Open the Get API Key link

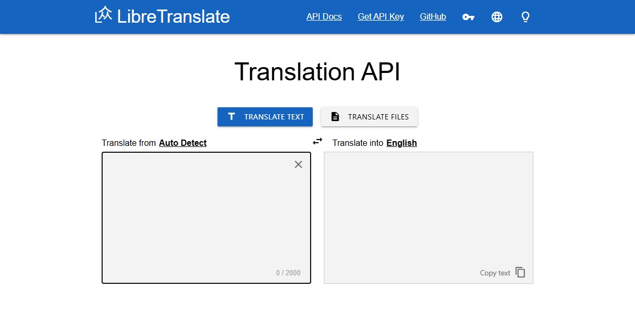381,17
